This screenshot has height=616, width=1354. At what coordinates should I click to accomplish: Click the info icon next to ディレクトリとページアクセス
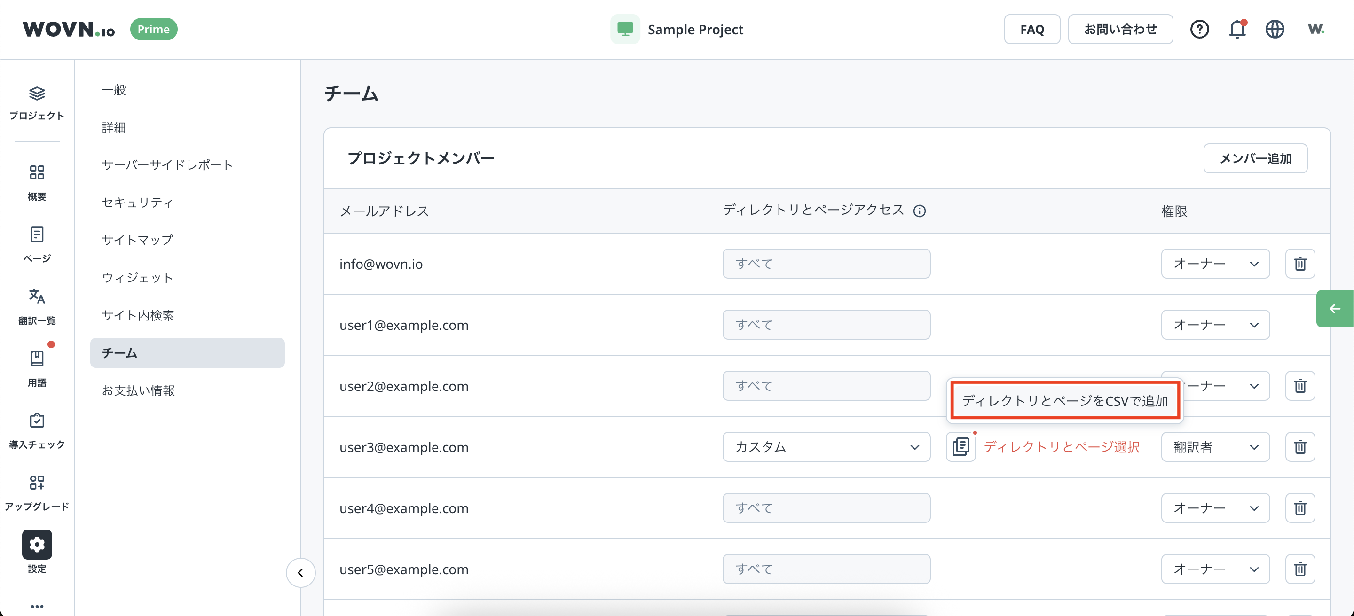tap(919, 211)
